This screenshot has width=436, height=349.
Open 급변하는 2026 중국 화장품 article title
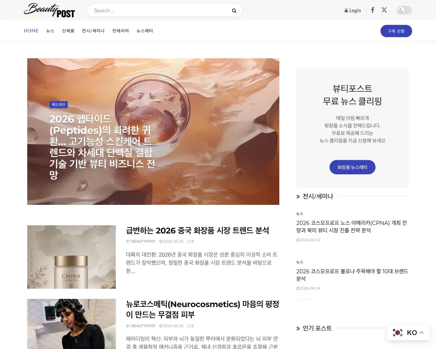[198, 230]
